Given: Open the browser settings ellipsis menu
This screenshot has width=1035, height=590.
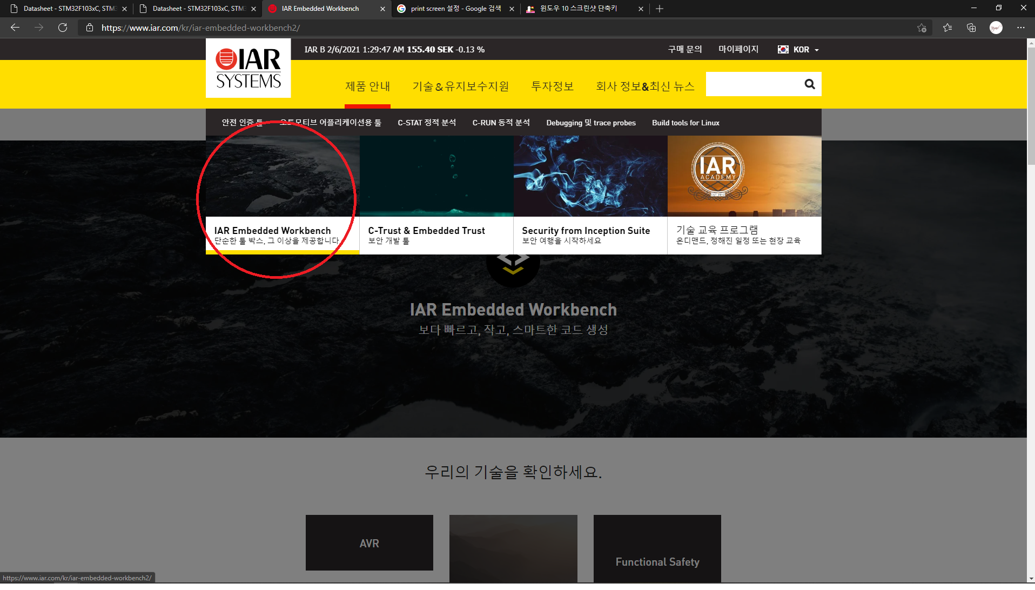Looking at the screenshot, I should (1020, 28).
